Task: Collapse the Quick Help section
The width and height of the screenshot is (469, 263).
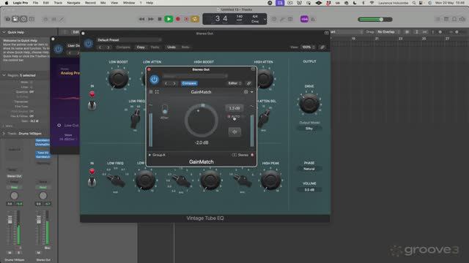Action: point(4,32)
